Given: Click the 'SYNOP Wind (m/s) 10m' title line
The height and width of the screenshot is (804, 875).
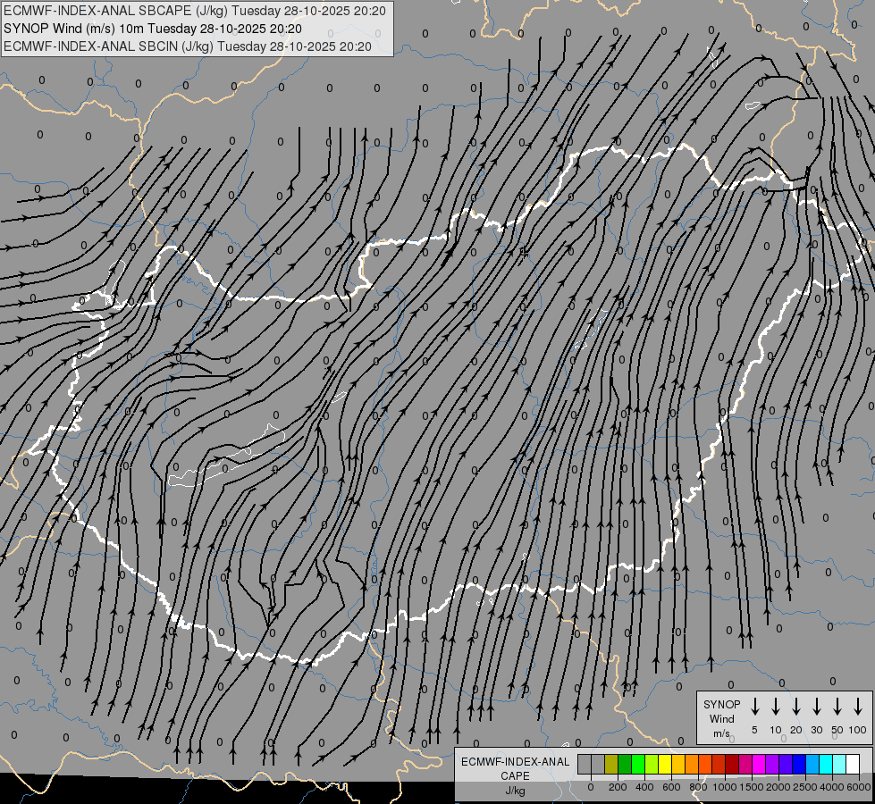Looking at the screenshot, I should click(x=152, y=29).
